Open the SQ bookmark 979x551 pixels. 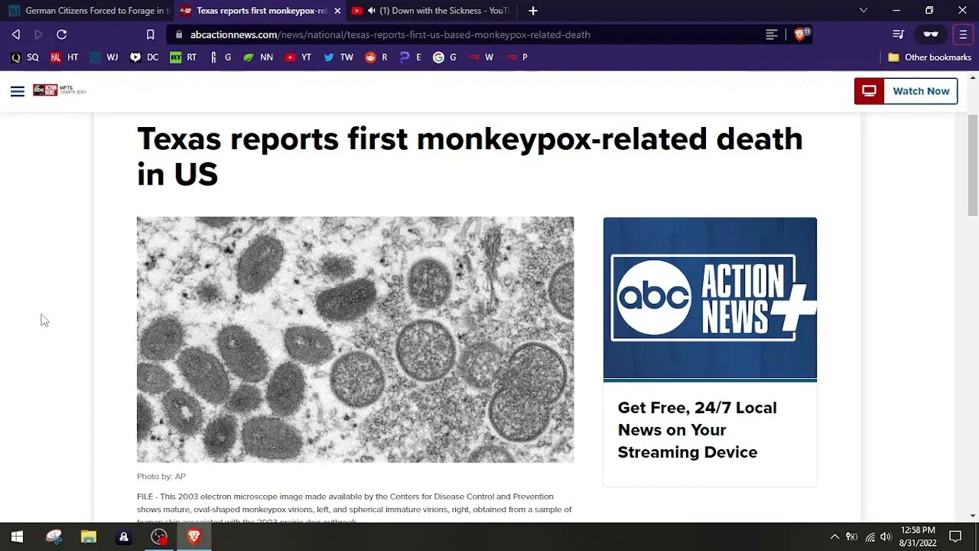coord(25,57)
